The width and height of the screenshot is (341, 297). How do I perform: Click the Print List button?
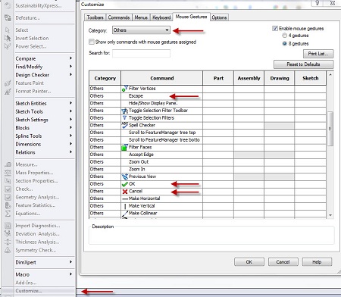click(x=318, y=54)
